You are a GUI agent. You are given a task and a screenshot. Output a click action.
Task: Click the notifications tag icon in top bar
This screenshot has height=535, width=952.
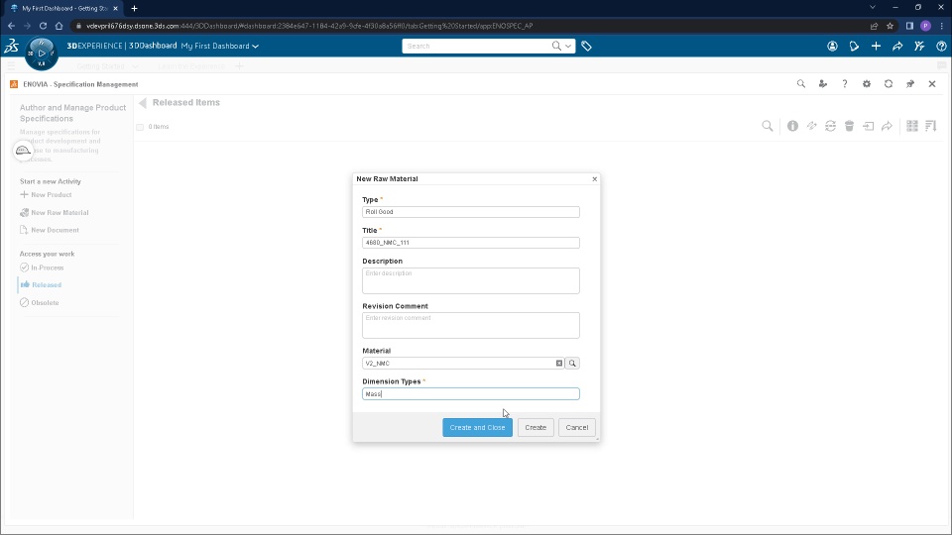point(854,47)
